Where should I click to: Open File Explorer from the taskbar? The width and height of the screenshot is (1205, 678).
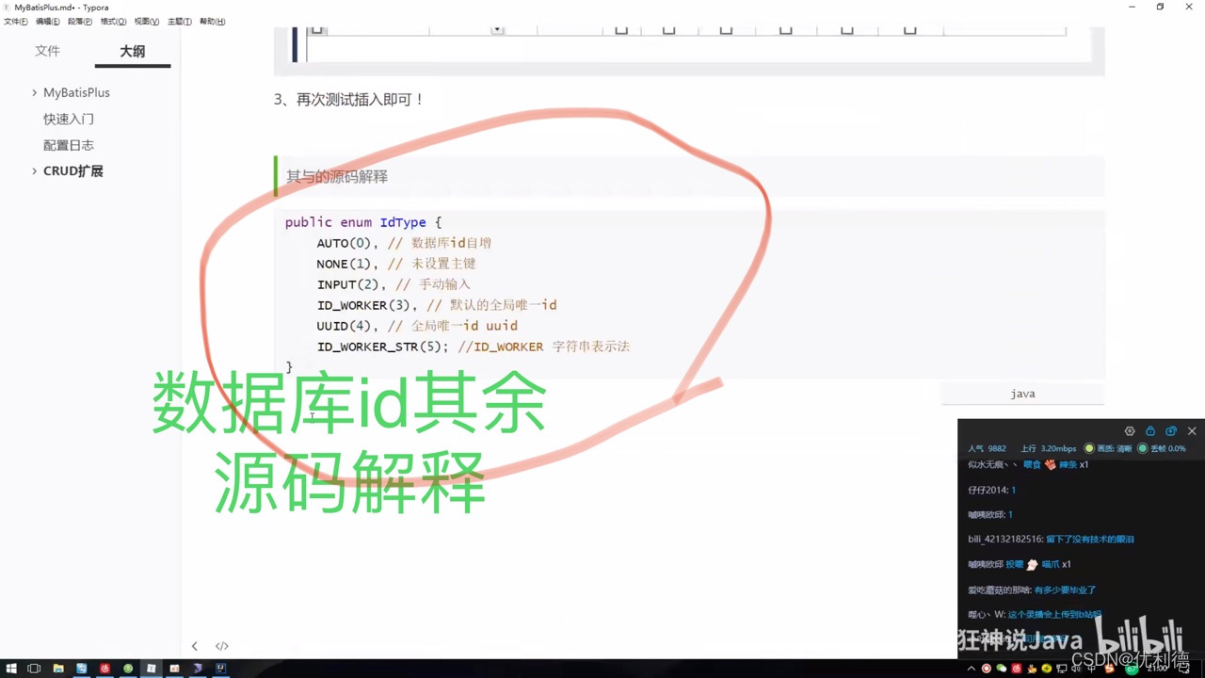coord(58,669)
